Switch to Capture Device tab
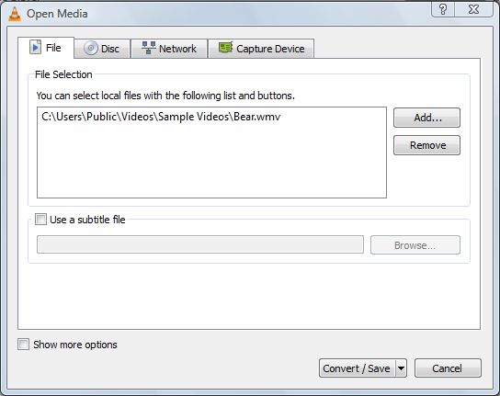 (x=261, y=49)
